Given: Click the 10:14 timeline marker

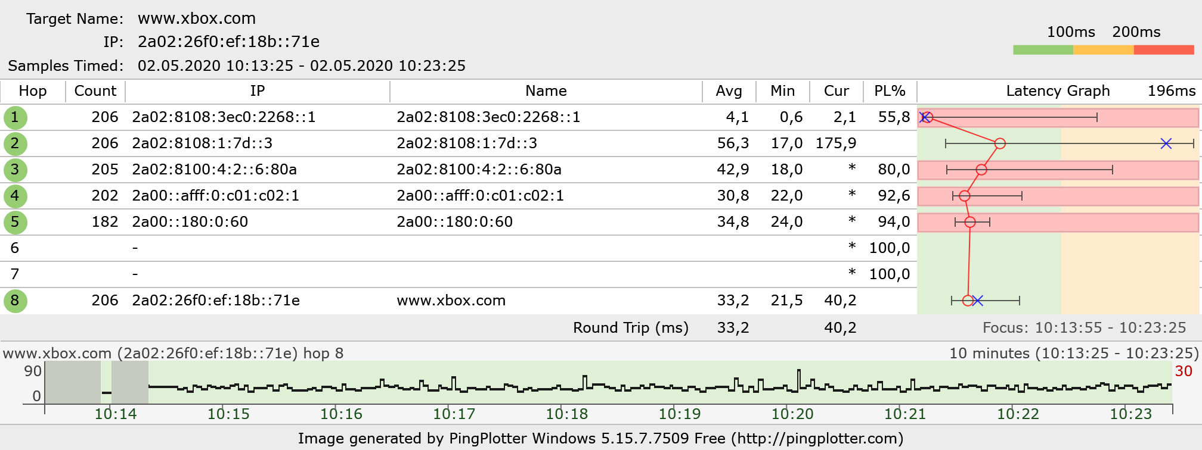Looking at the screenshot, I should (116, 414).
